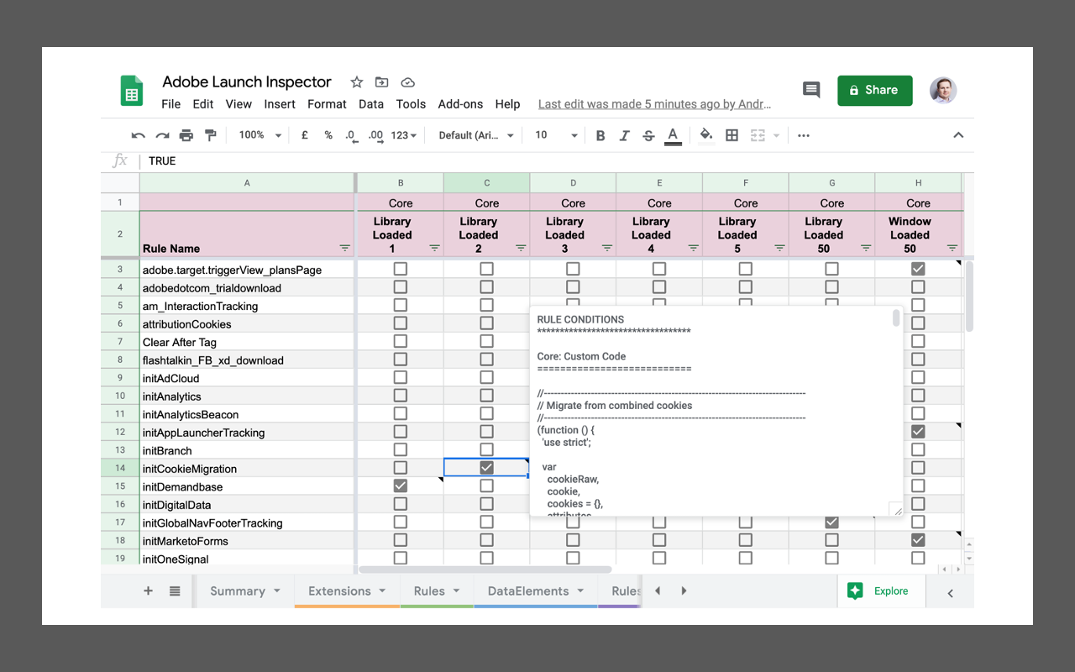Open the side panel chevron
The width and height of the screenshot is (1075, 672).
click(x=951, y=593)
